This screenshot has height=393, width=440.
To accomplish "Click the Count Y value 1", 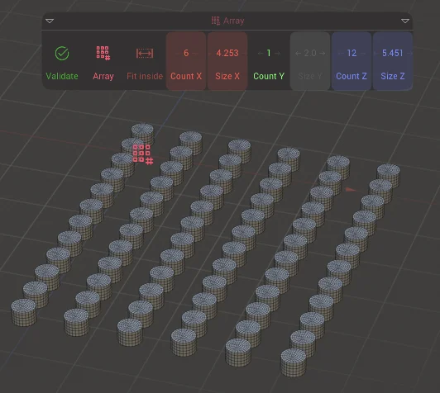I will (269, 53).
